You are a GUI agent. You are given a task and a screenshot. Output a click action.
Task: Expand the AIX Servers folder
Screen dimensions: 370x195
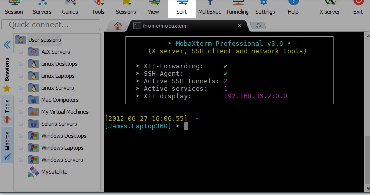[21, 52]
